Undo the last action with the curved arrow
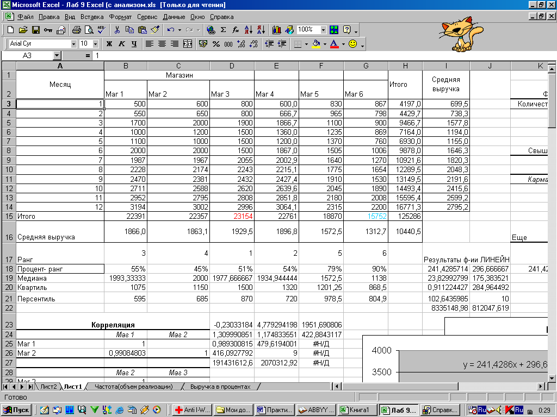 [171, 30]
